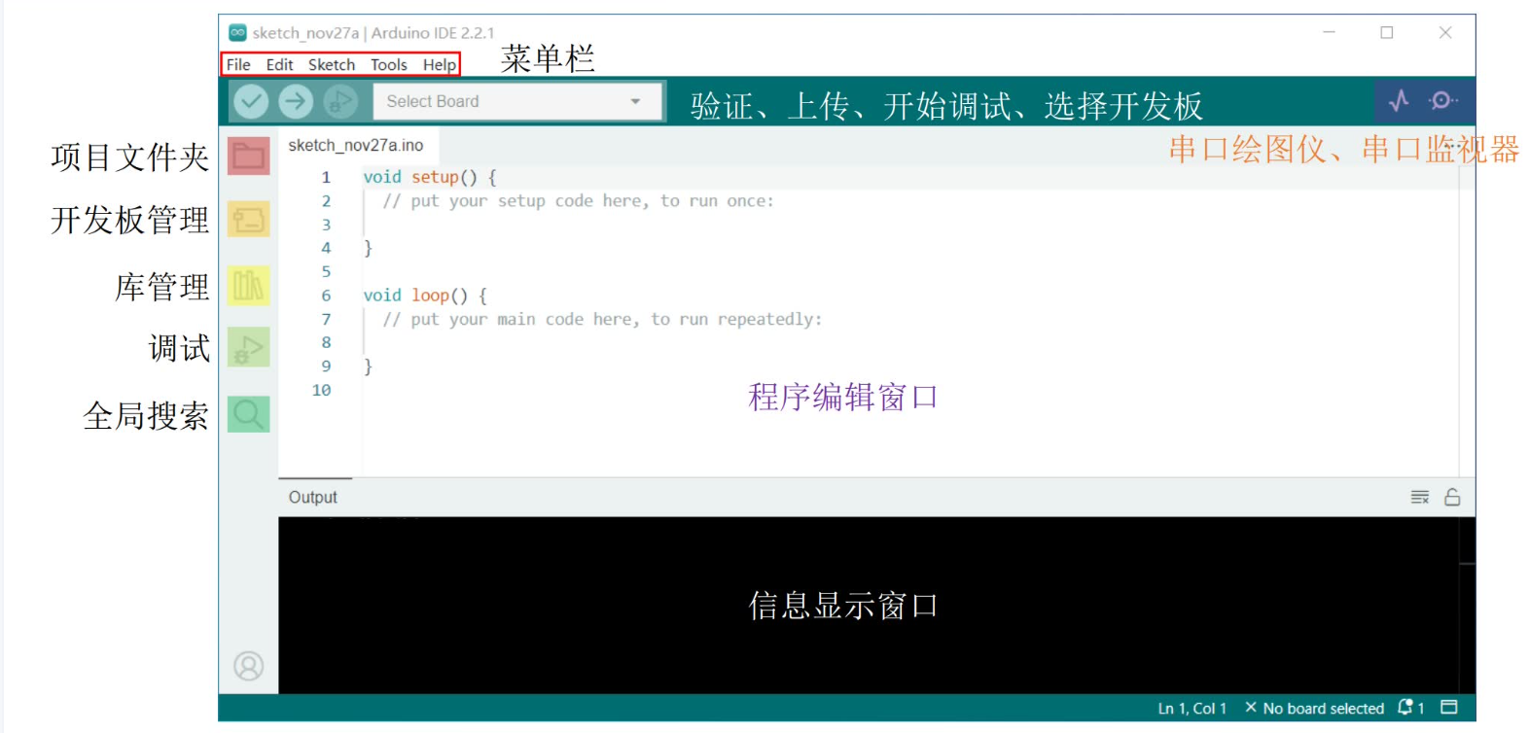
Task: Open the Serial Plotter
Action: coord(1399,101)
